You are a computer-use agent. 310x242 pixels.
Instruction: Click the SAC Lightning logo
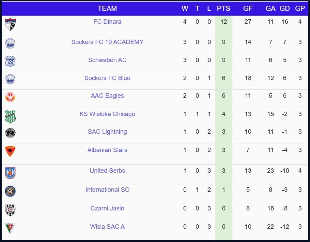tap(10, 133)
